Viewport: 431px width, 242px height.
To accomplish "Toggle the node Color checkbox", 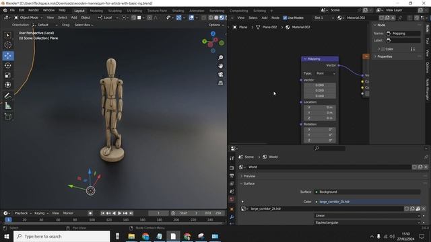I will pyautogui.click(x=383, y=49).
